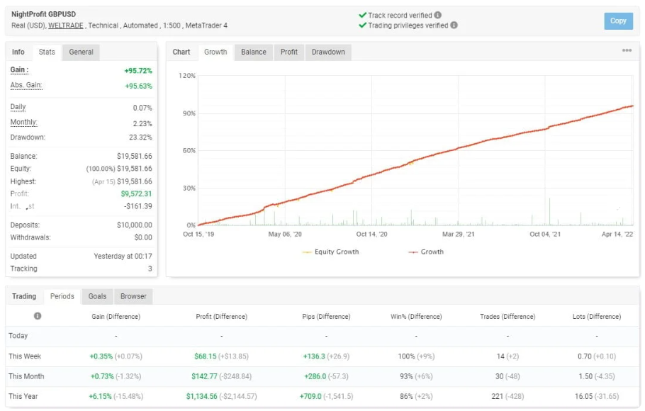Image resolution: width=645 pixels, height=411 pixels.
Task: Click the Track record verified checkmark icon
Action: click(362, 15)
